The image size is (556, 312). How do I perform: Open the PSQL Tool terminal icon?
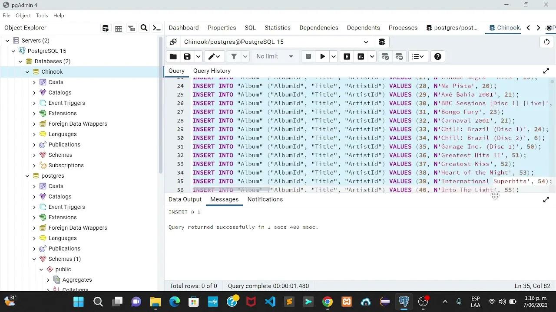point(157,28)
